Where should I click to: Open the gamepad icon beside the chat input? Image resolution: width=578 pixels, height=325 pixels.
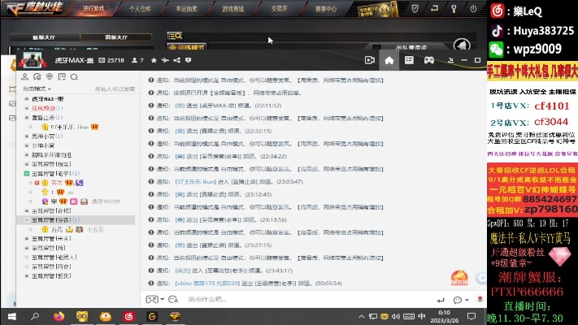(x=152, y=299)
